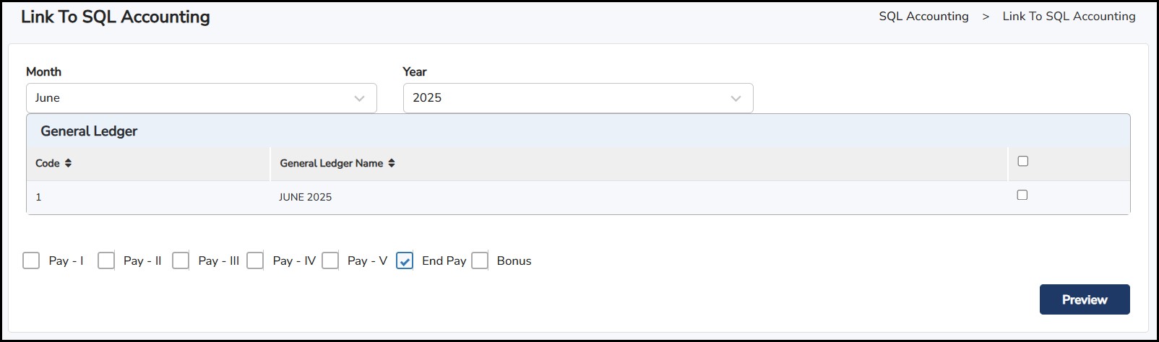Sort by General Ledger Name arrow icon
The height and width of the screenshot is (342, 1159).
tap(392, 163)
